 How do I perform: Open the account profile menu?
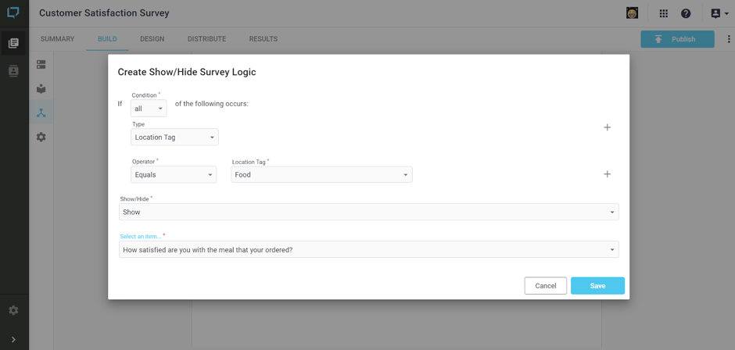[719, 13]
